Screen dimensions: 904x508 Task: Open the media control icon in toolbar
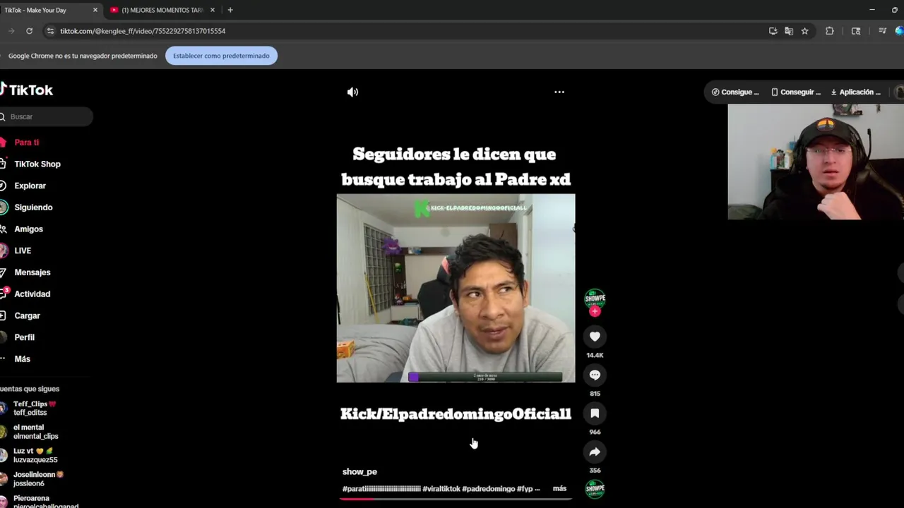coord(882,31)
